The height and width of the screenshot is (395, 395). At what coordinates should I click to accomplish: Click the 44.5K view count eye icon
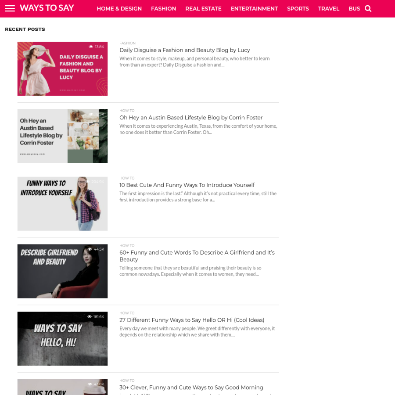(90, 249)
